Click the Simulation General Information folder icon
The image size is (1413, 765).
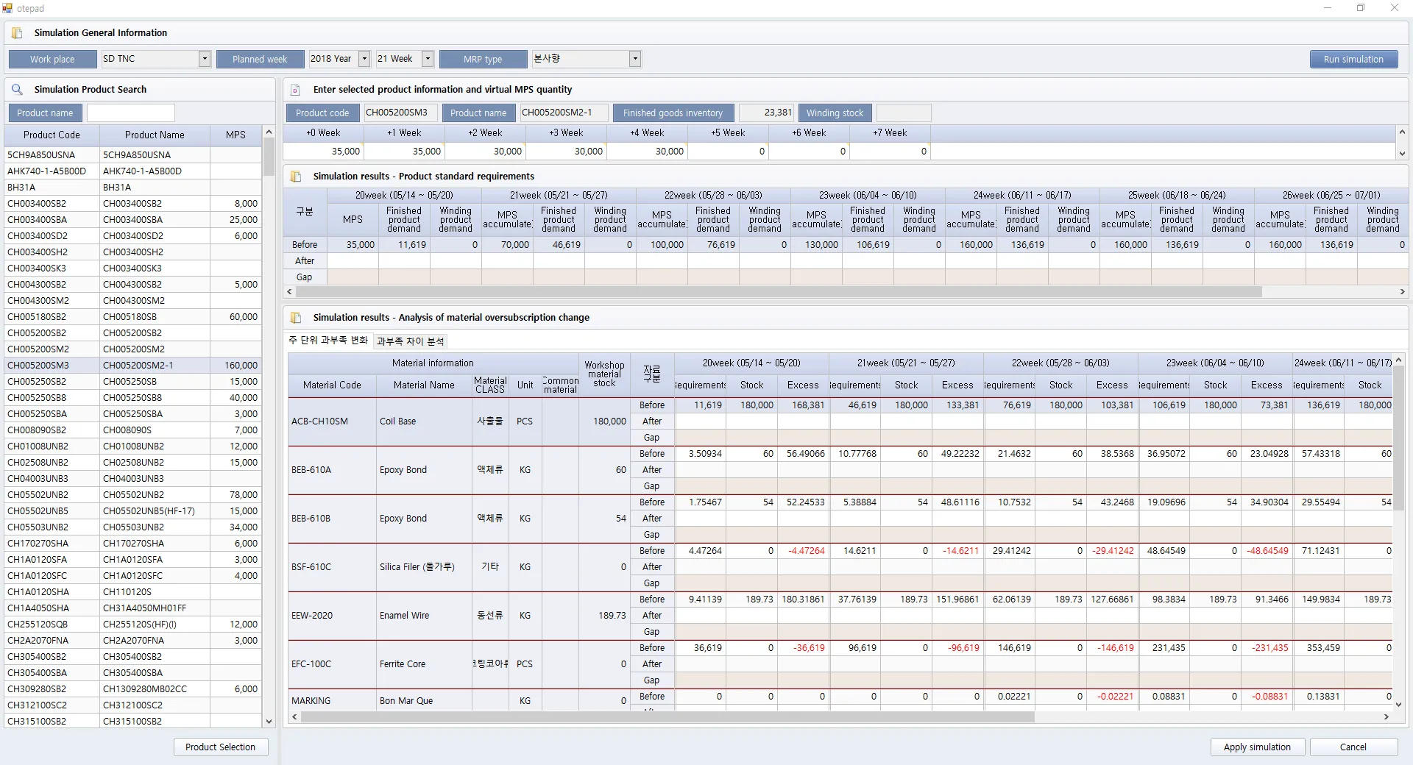17,33
